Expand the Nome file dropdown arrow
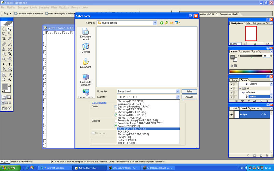The height and width of the screenshot is (171, 274). pos(178,91)
